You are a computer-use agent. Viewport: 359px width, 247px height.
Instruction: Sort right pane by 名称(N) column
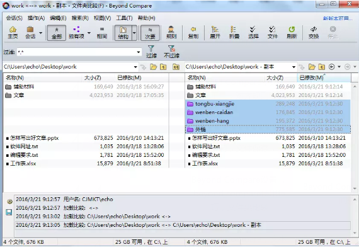tap(224, 78)
